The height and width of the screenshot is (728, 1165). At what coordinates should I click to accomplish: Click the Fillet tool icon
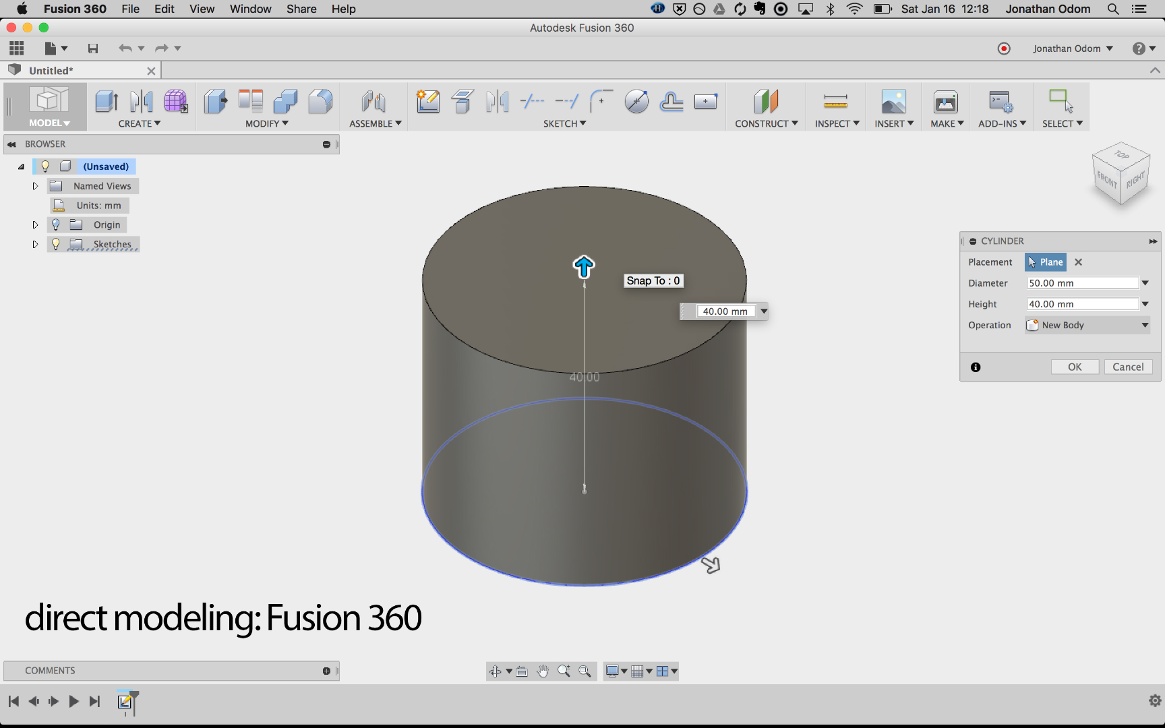(x=320, y=101)
